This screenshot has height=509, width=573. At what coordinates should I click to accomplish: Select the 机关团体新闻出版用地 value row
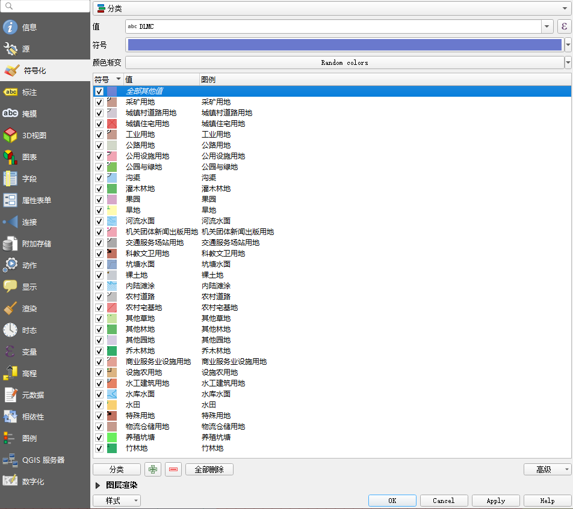tap(161, 232)
